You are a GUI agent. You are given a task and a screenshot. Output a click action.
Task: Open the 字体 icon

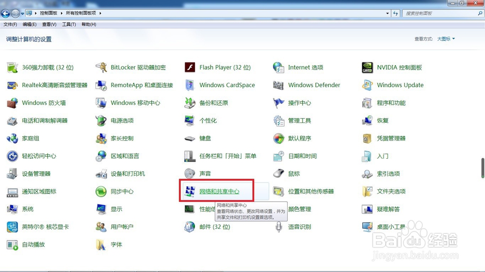pyautogui.click(x=101, y=245)
